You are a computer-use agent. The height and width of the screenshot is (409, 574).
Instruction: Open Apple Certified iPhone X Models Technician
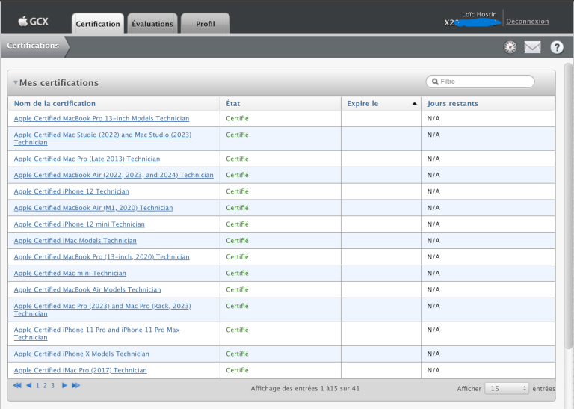tap(81, 354)
